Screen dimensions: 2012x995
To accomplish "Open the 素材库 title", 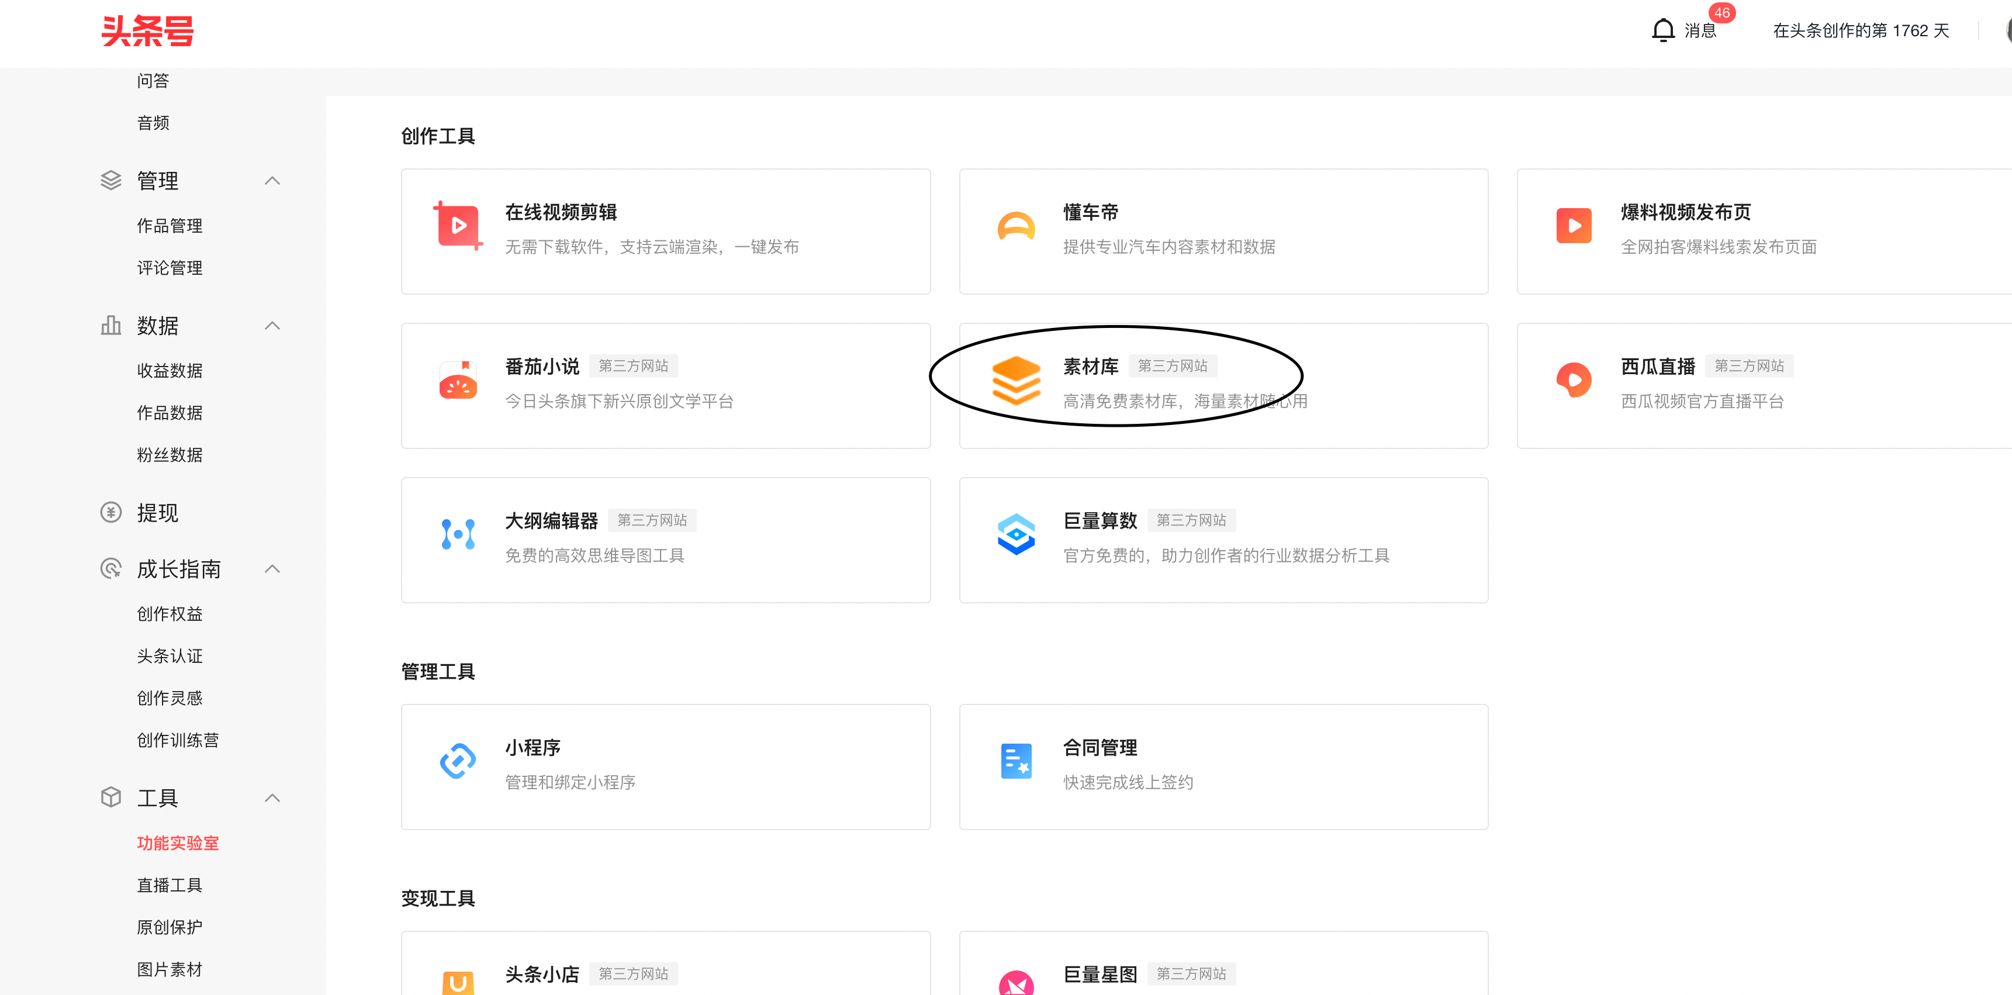I will coord(1090,367).
